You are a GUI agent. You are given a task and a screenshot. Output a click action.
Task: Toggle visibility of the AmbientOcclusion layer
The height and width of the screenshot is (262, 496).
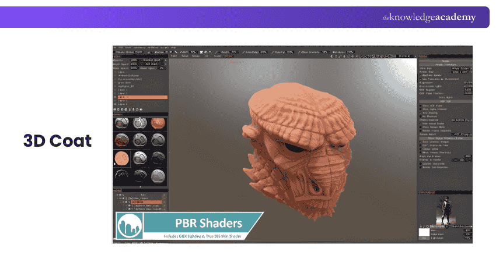pyautogui.click(x=115, y=76)
